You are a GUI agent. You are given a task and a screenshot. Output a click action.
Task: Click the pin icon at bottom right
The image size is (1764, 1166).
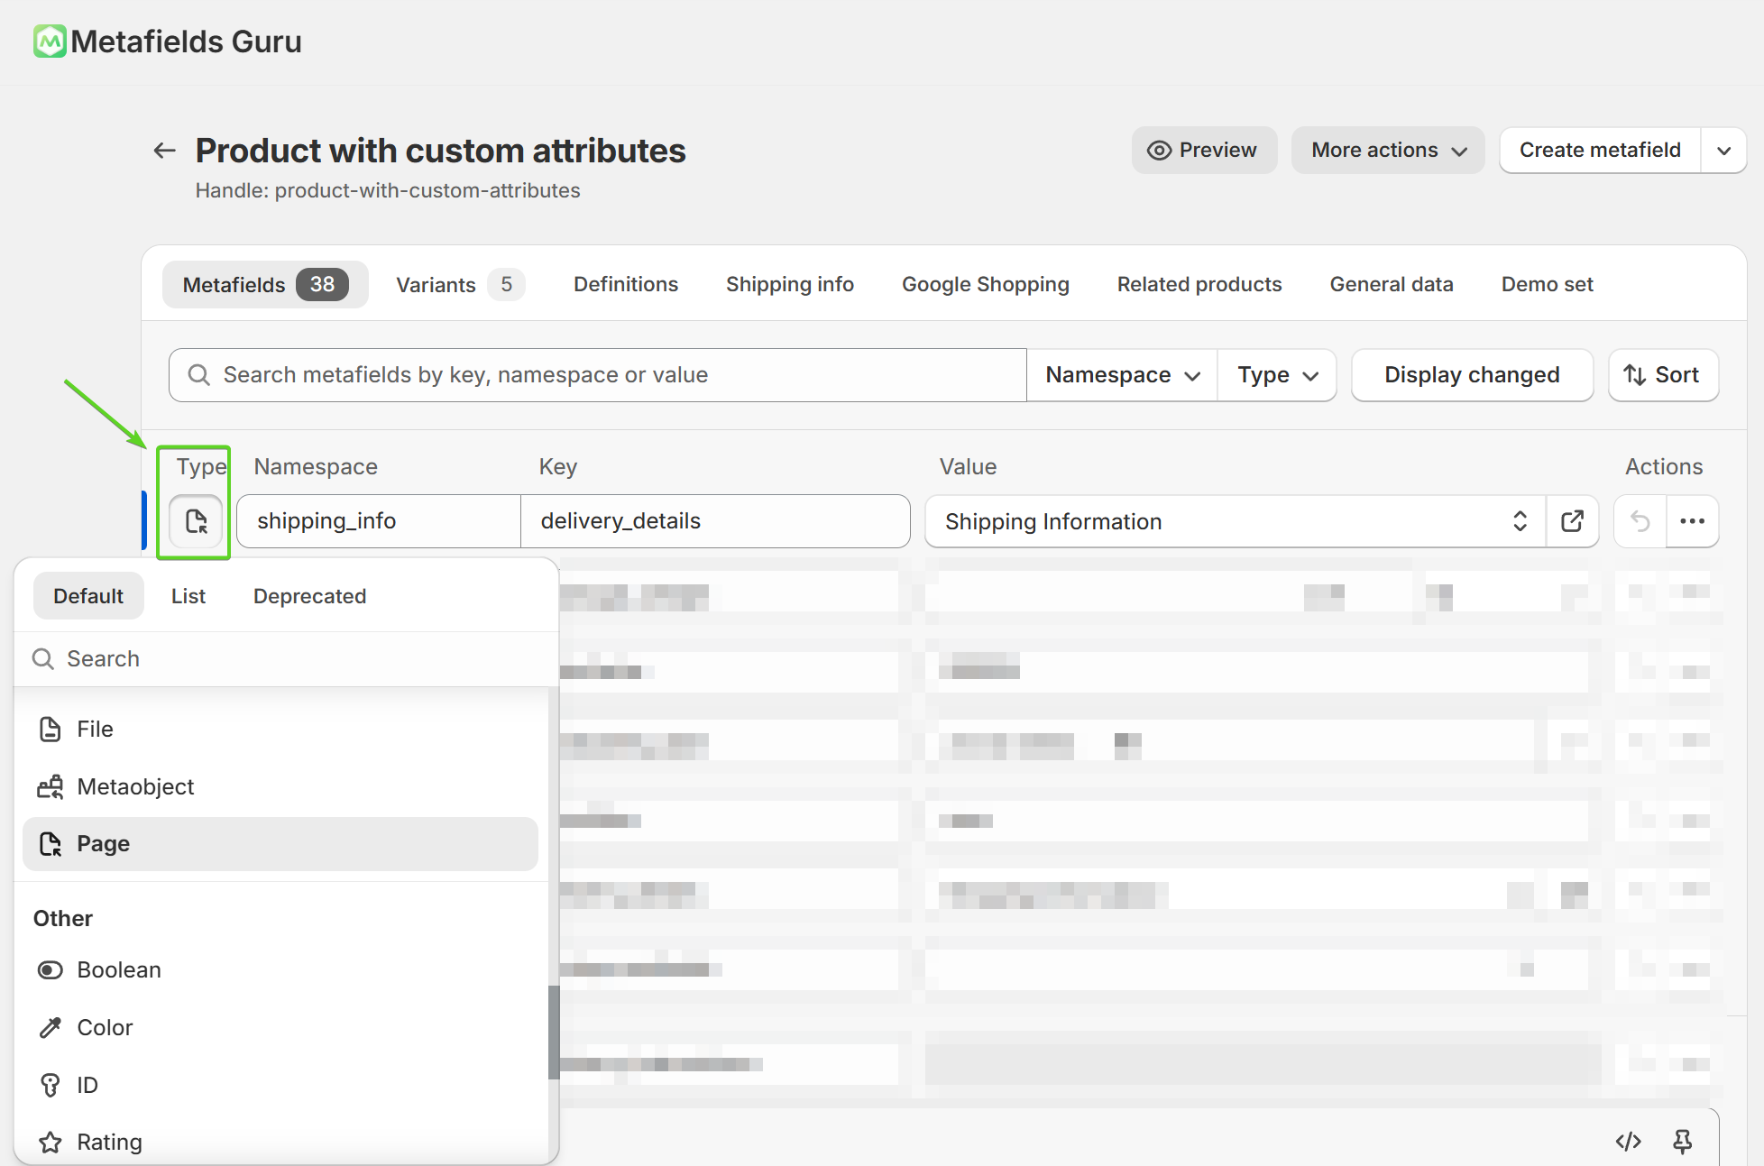(1682, 1142)
